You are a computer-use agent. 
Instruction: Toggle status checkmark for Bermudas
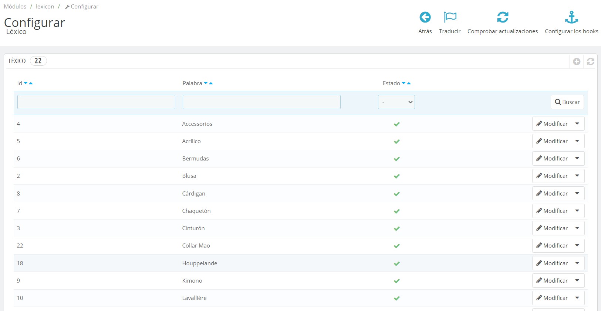pos(397,159)
